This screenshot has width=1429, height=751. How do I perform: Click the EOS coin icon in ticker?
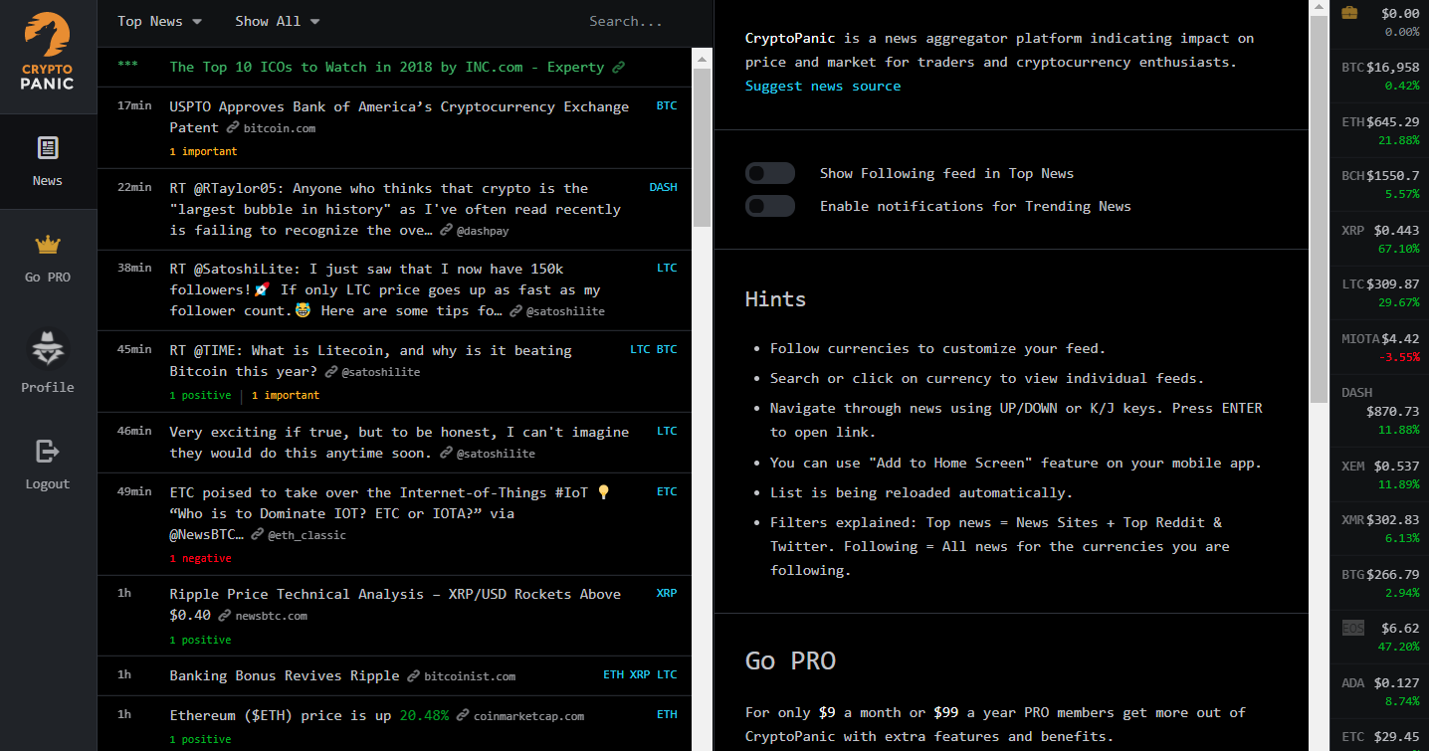[x=1353, y=628]
